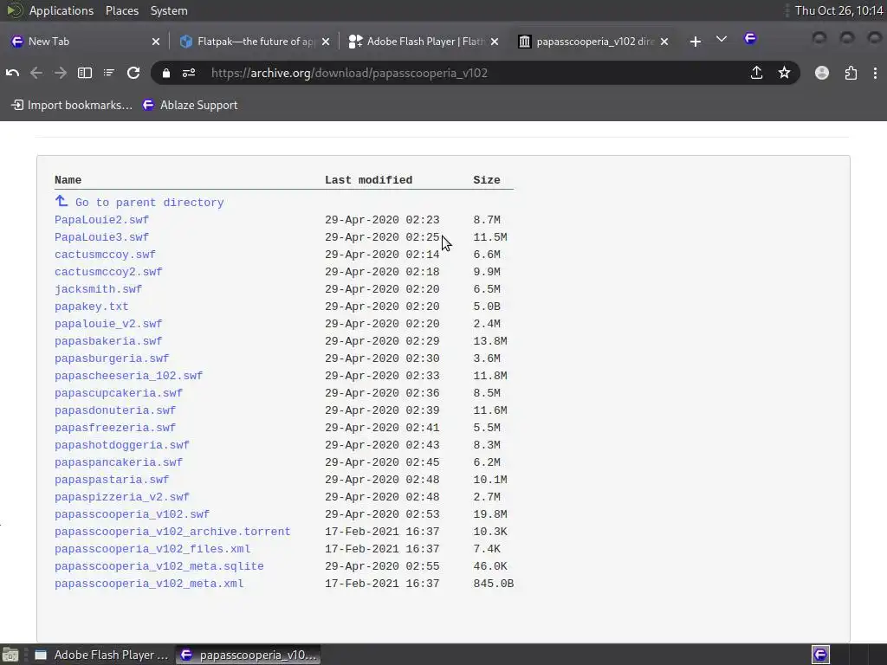887x665 pixels.
Task: Close the papasscooperia_v102 tab
Action: coord(664,42)
